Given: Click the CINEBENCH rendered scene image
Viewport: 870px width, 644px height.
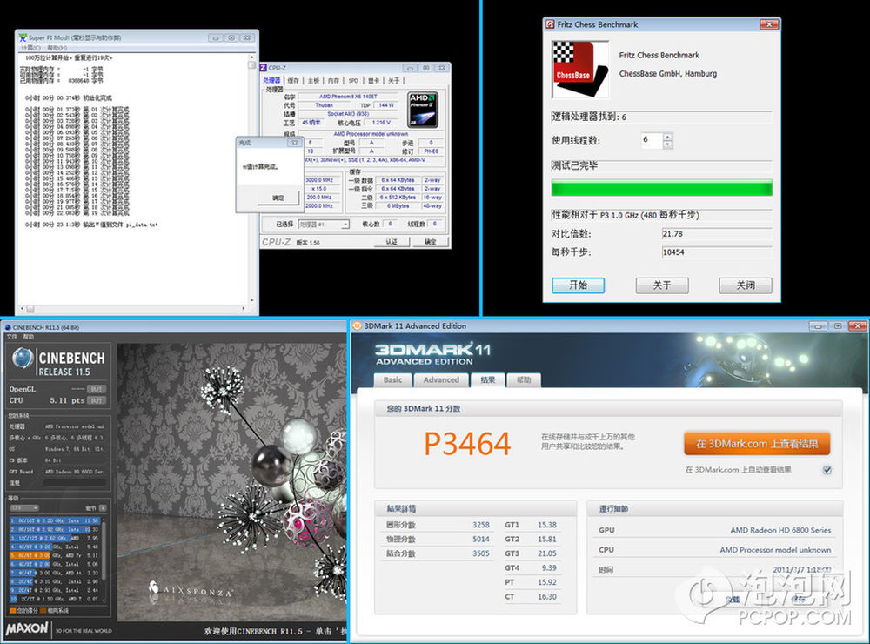Looking at the screenshot, I should 232,482.
